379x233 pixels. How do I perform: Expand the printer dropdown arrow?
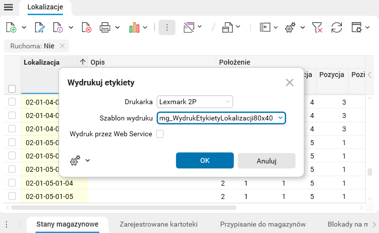(x=118, y=28)
